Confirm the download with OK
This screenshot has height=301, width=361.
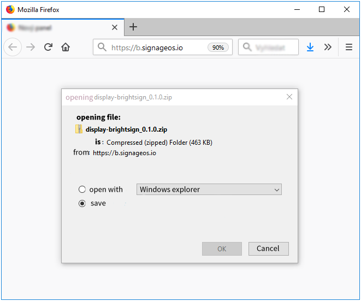point(222,249)
